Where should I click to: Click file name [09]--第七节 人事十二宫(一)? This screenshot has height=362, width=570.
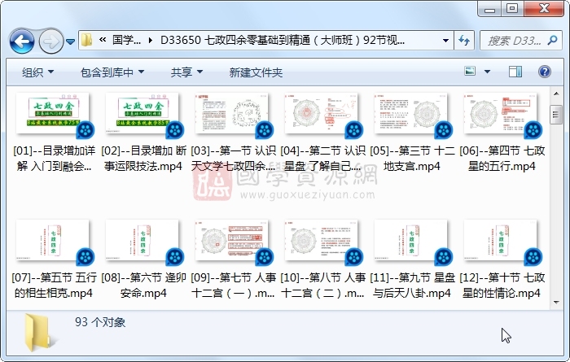tap(233, 286)
